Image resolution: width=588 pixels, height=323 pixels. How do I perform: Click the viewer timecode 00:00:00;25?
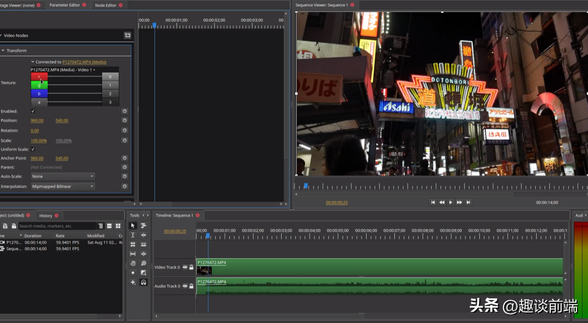click(x=337, y=203)
